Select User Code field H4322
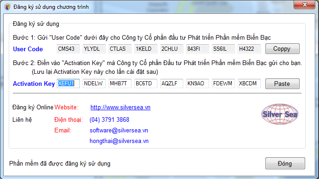The height and width of the screenshot is (179, 319). pos(249,49)
